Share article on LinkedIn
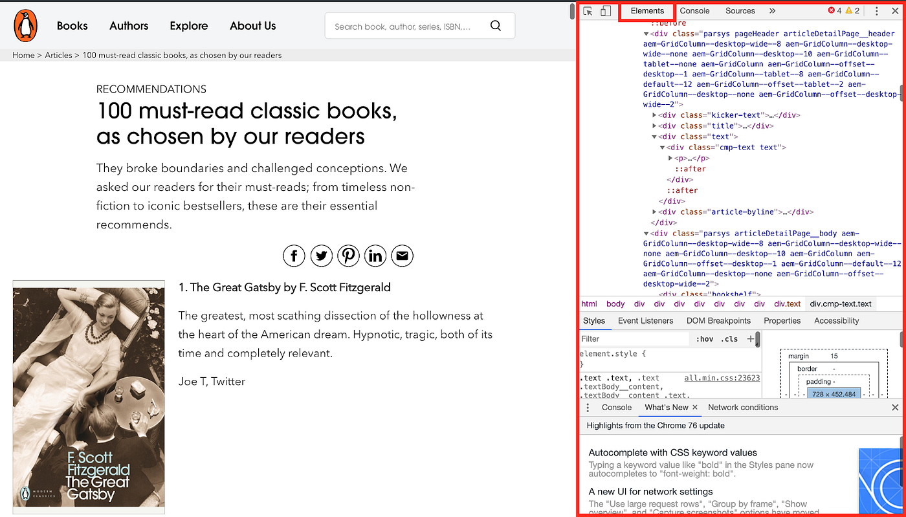The height and width of the screenshot is (517, 906). (375, 256)
